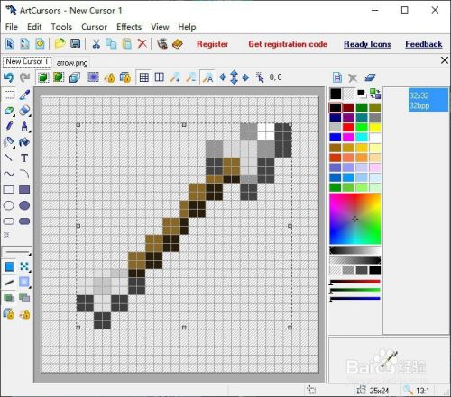This screenshot has width=451, height=397.
Task: Toggle the pixel grid display
Action: tap(144, 77)
